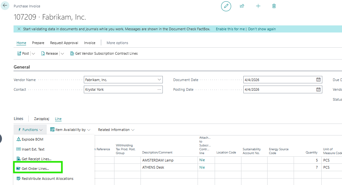Click the Contact lookup ellipsis button
The image size is (342, 185).
(159, 89)
